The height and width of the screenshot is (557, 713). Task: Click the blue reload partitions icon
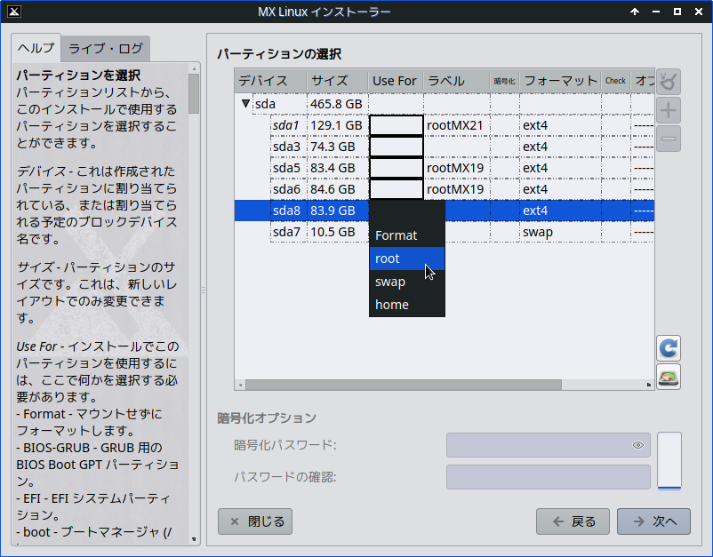tap(669, 348)
